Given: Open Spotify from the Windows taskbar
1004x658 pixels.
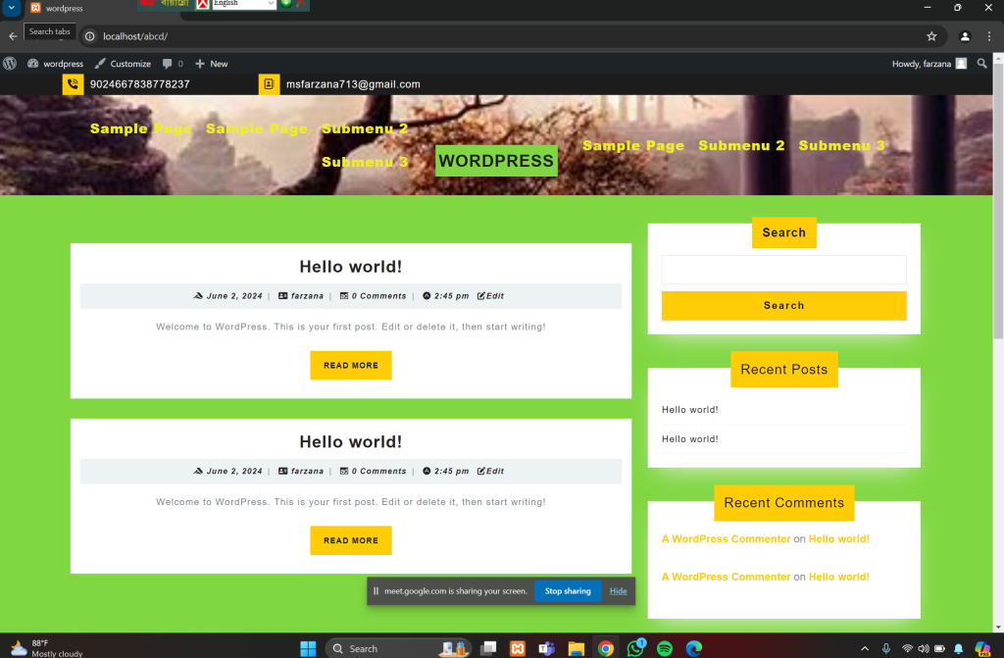Looking at the screenshot, I should [665, 648].
